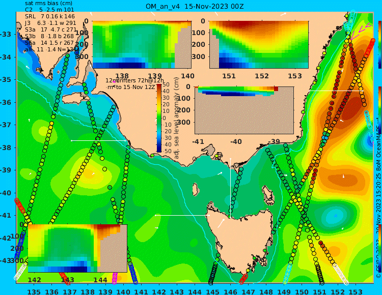Select the 'sat rms bias (cm)' legend header
This screenshot has height=295, width=382.
49,4
